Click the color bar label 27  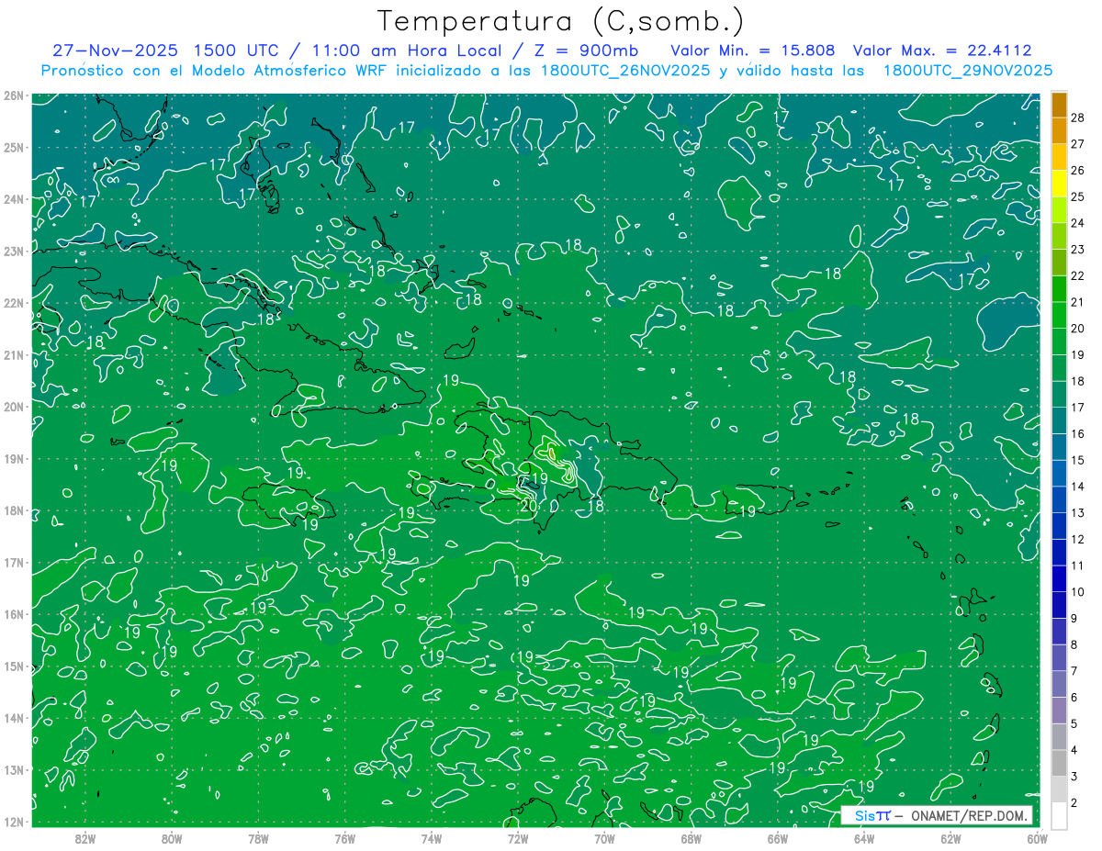1078,144
